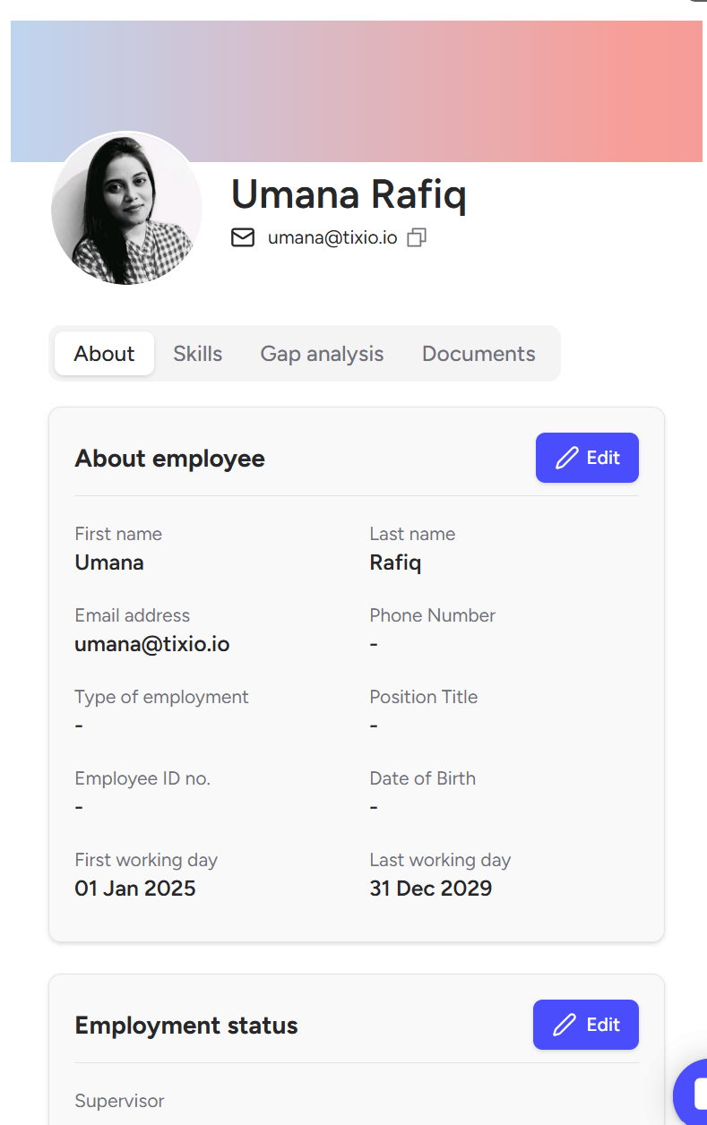Click the Supervisor field label

coord(119,1101)
